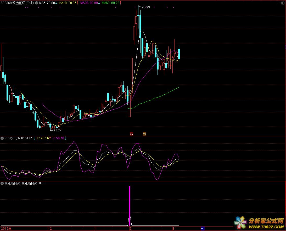Click the magenta MA20: 80.99 label
Screen dimensions: 286x231
pos(89,3)
